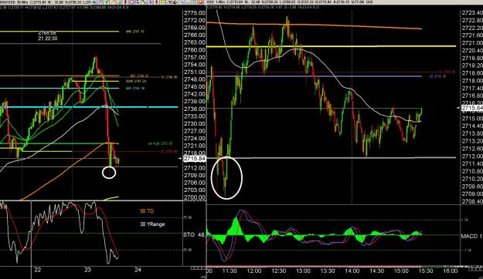The height and width of the screenshot is (279, 483).
Task: Click the 15:30 time axis label
Action: 426,271
